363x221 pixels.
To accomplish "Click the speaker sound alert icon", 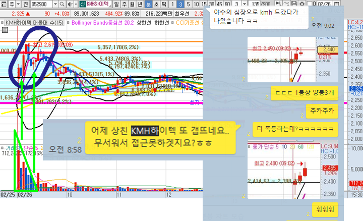I will (x=70, y=4).
